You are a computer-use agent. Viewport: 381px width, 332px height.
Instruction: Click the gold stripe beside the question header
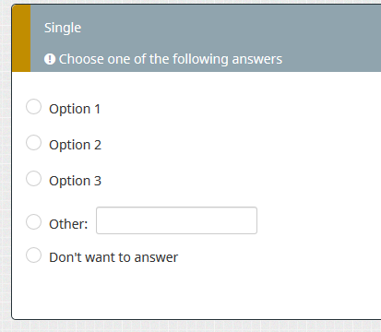[21, 39]
